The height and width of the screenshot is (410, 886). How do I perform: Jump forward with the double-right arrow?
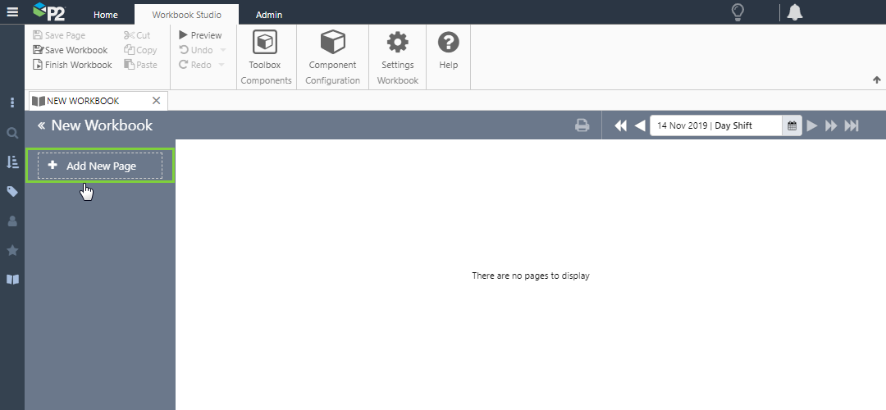pyautogui.click(x=831, y=125)
